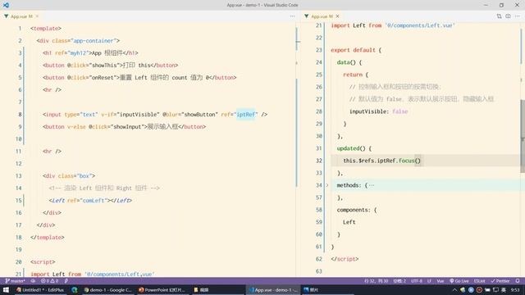Select the left App.vue tab

click(21, 16)
